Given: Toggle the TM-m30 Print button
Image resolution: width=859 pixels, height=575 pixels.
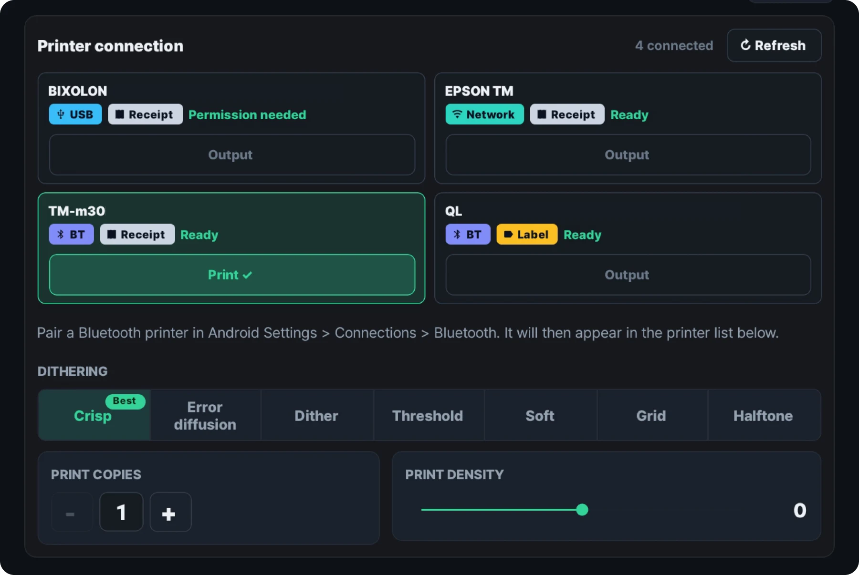Looking at the screenshot, I should pyautogui.click(x=232, y=275).
